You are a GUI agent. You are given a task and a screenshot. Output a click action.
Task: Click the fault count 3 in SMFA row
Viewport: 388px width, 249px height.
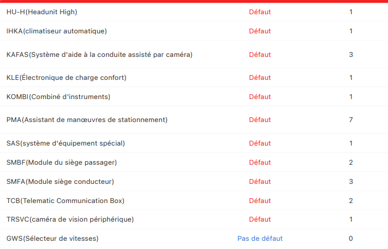tap(351, 182)
